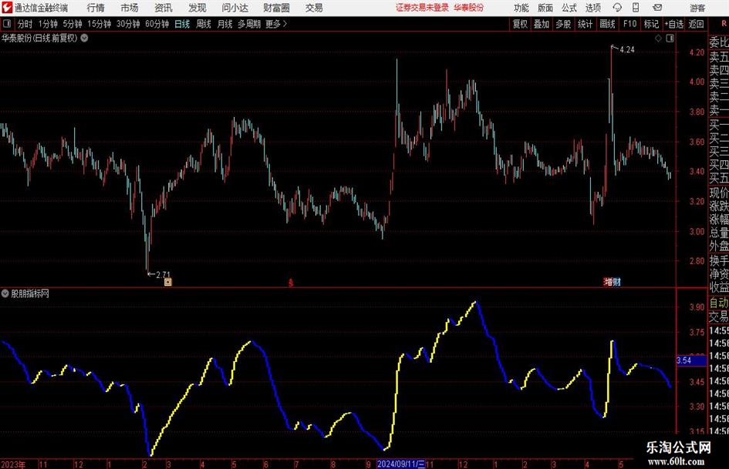Open the 行情 menu

(x=96, y=8)
